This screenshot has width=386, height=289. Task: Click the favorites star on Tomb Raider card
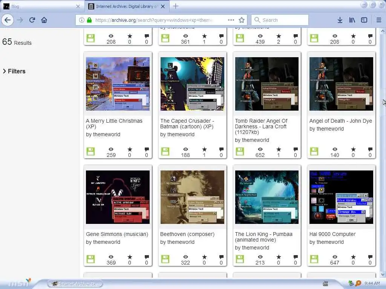pyautogui.click(x=279, y=149)
